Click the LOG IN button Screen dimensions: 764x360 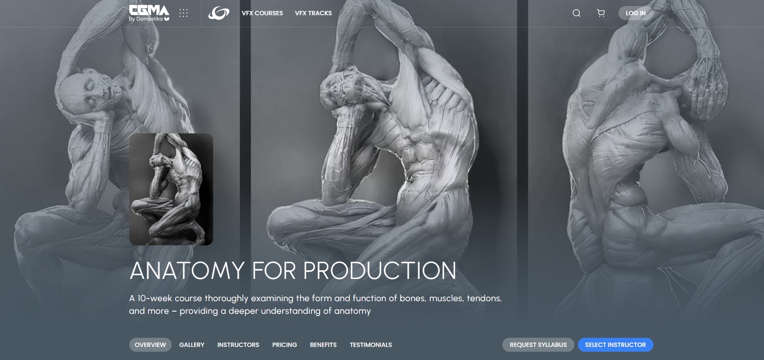tap(636, 13)
